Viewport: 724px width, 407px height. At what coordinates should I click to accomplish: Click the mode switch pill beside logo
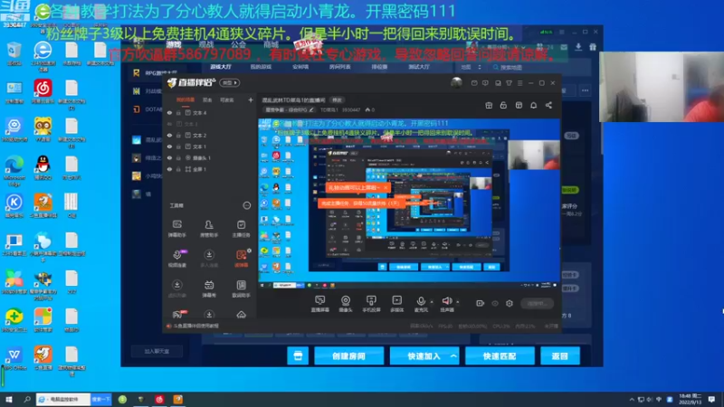(x=230, y=83)
